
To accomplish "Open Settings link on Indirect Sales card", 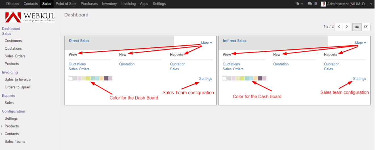I will tap(359, 79).
